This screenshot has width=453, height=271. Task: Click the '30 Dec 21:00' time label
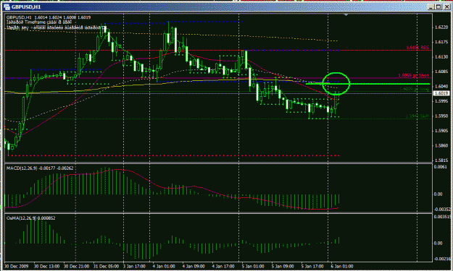76,267
